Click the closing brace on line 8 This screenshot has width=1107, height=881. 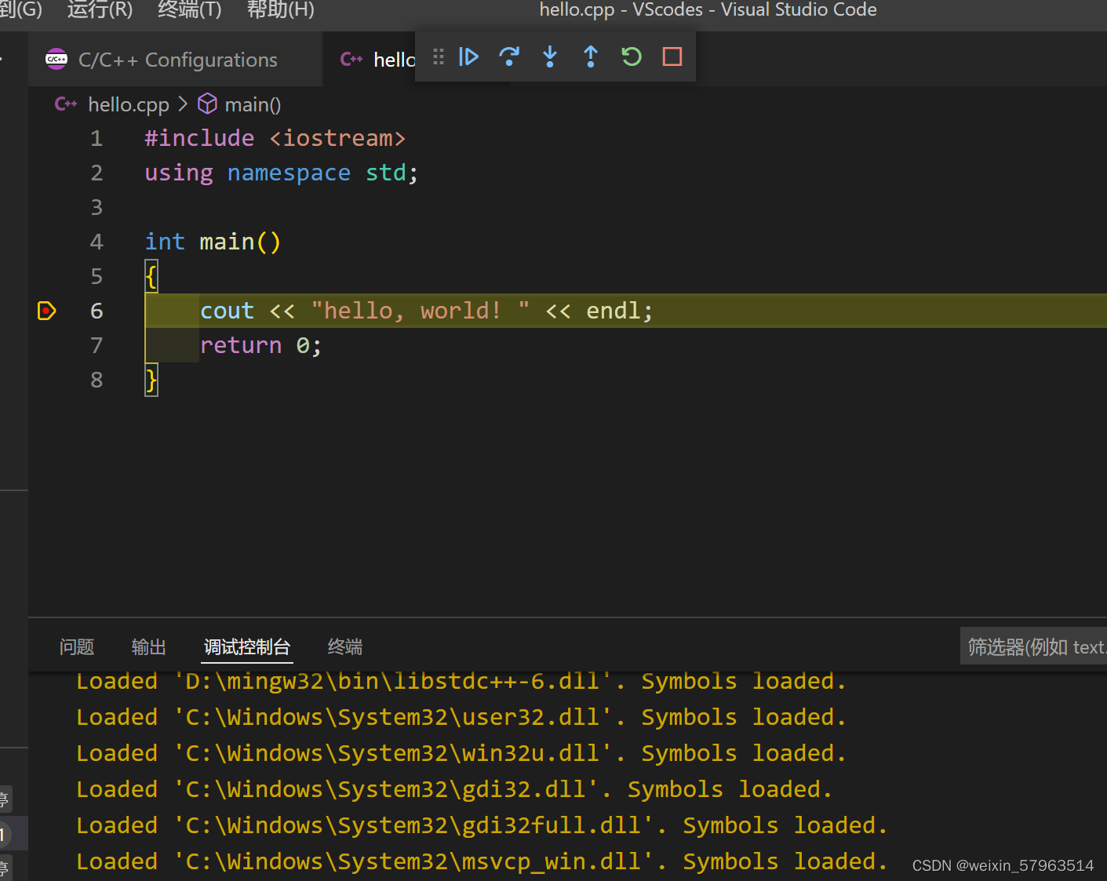click(151, 380)
